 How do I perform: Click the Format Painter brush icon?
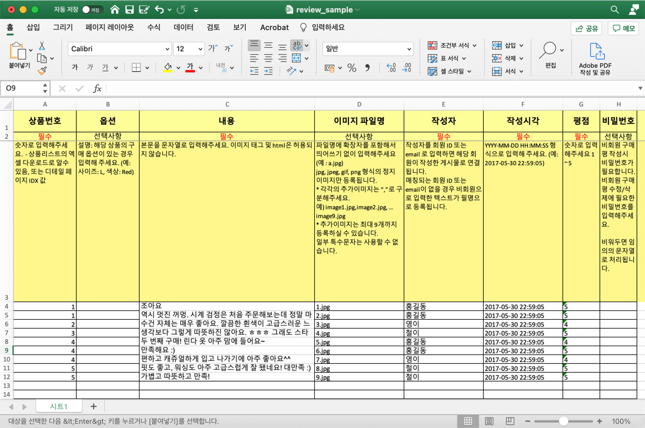(42, 71)
